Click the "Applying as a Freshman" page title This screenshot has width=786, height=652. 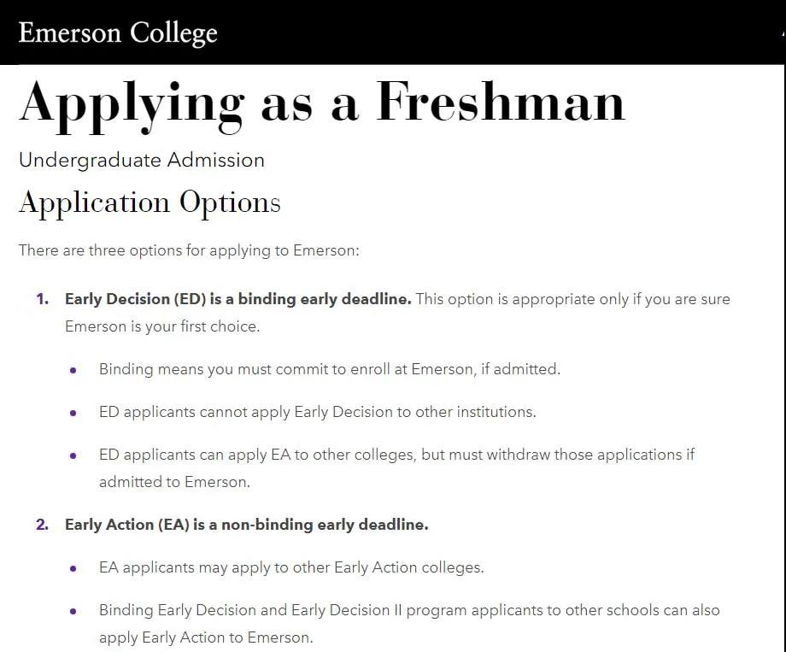(x=322, y=105)
